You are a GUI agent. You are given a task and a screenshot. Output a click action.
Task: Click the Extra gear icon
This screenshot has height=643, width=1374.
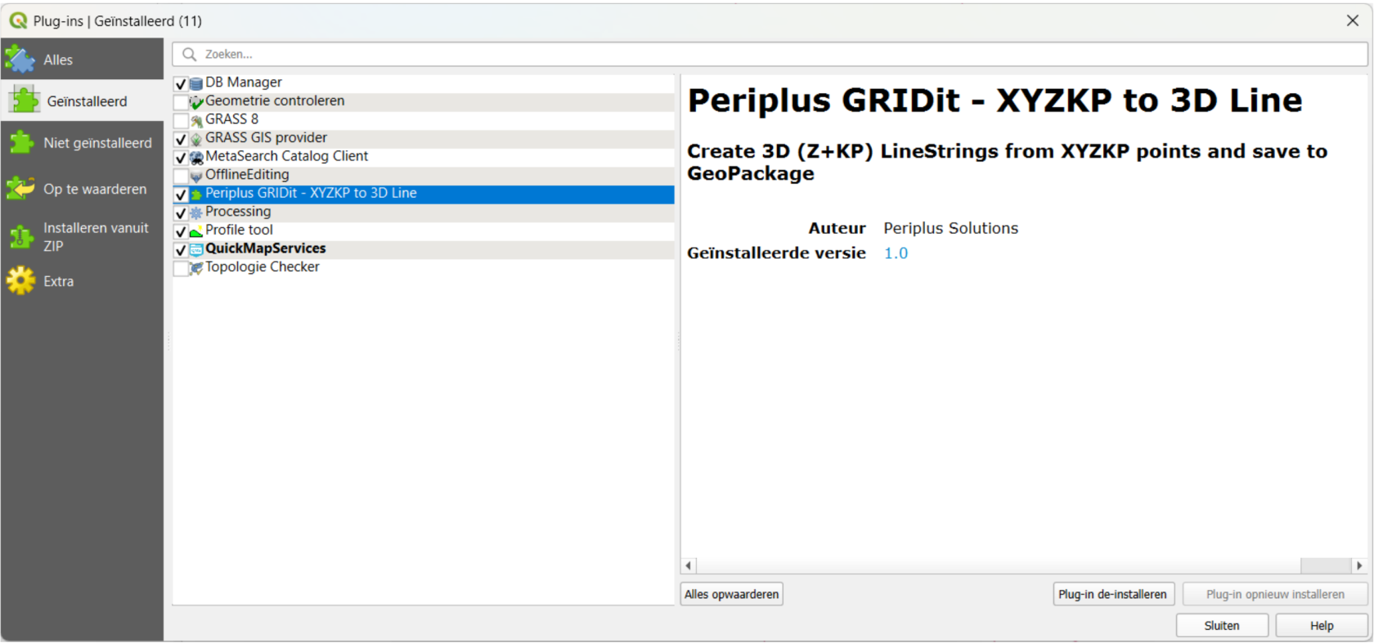[20, 281]
